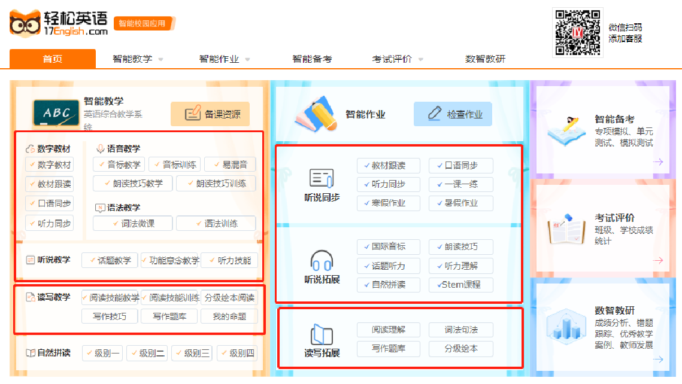Open the Stem课程 item
Screen dimensions: 682x384
click(461, 285)
